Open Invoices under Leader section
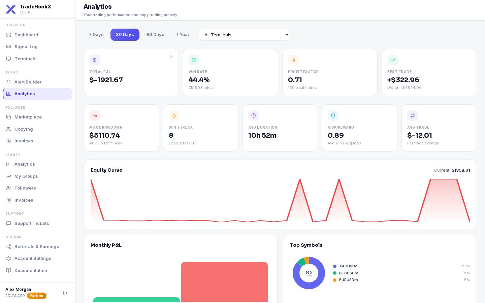Image resolution: width=485 pixels, height=303 pixels. (38, 200)
